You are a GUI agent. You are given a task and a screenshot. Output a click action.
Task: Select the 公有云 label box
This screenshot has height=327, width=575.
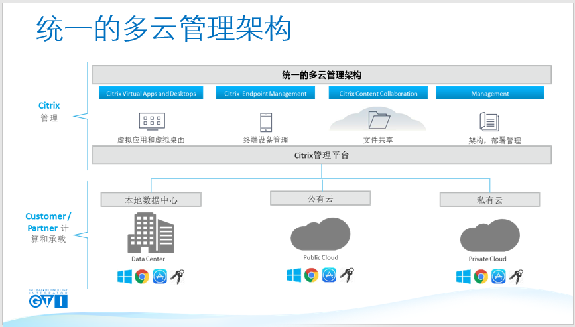pos(321,198)
